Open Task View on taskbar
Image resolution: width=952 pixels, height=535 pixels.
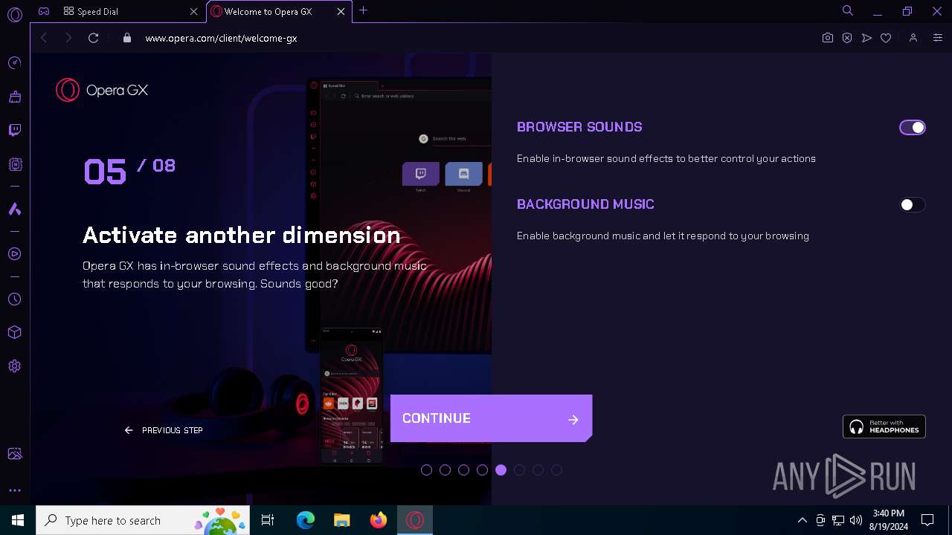[268, 520]
